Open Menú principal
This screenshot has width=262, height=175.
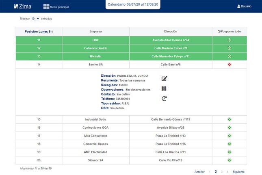pyautogui.click(x=57, y=6)
